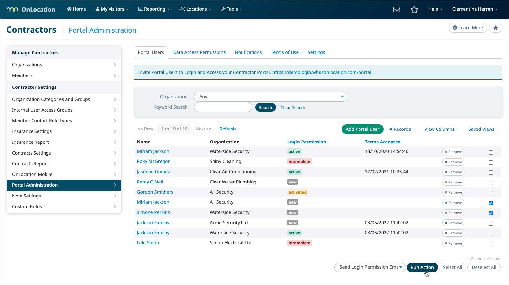Remove Simone Perkins portal user
This screenshot has width=509, height=285.
coord(453,213)
